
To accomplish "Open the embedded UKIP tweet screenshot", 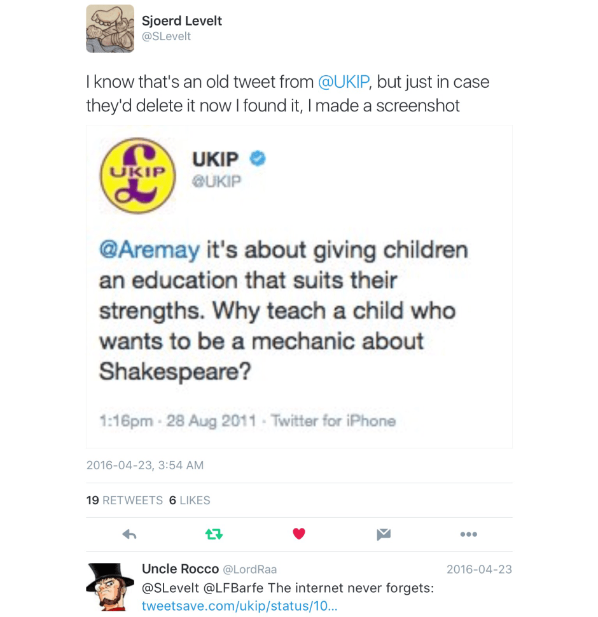I will [x=299, y=287].
